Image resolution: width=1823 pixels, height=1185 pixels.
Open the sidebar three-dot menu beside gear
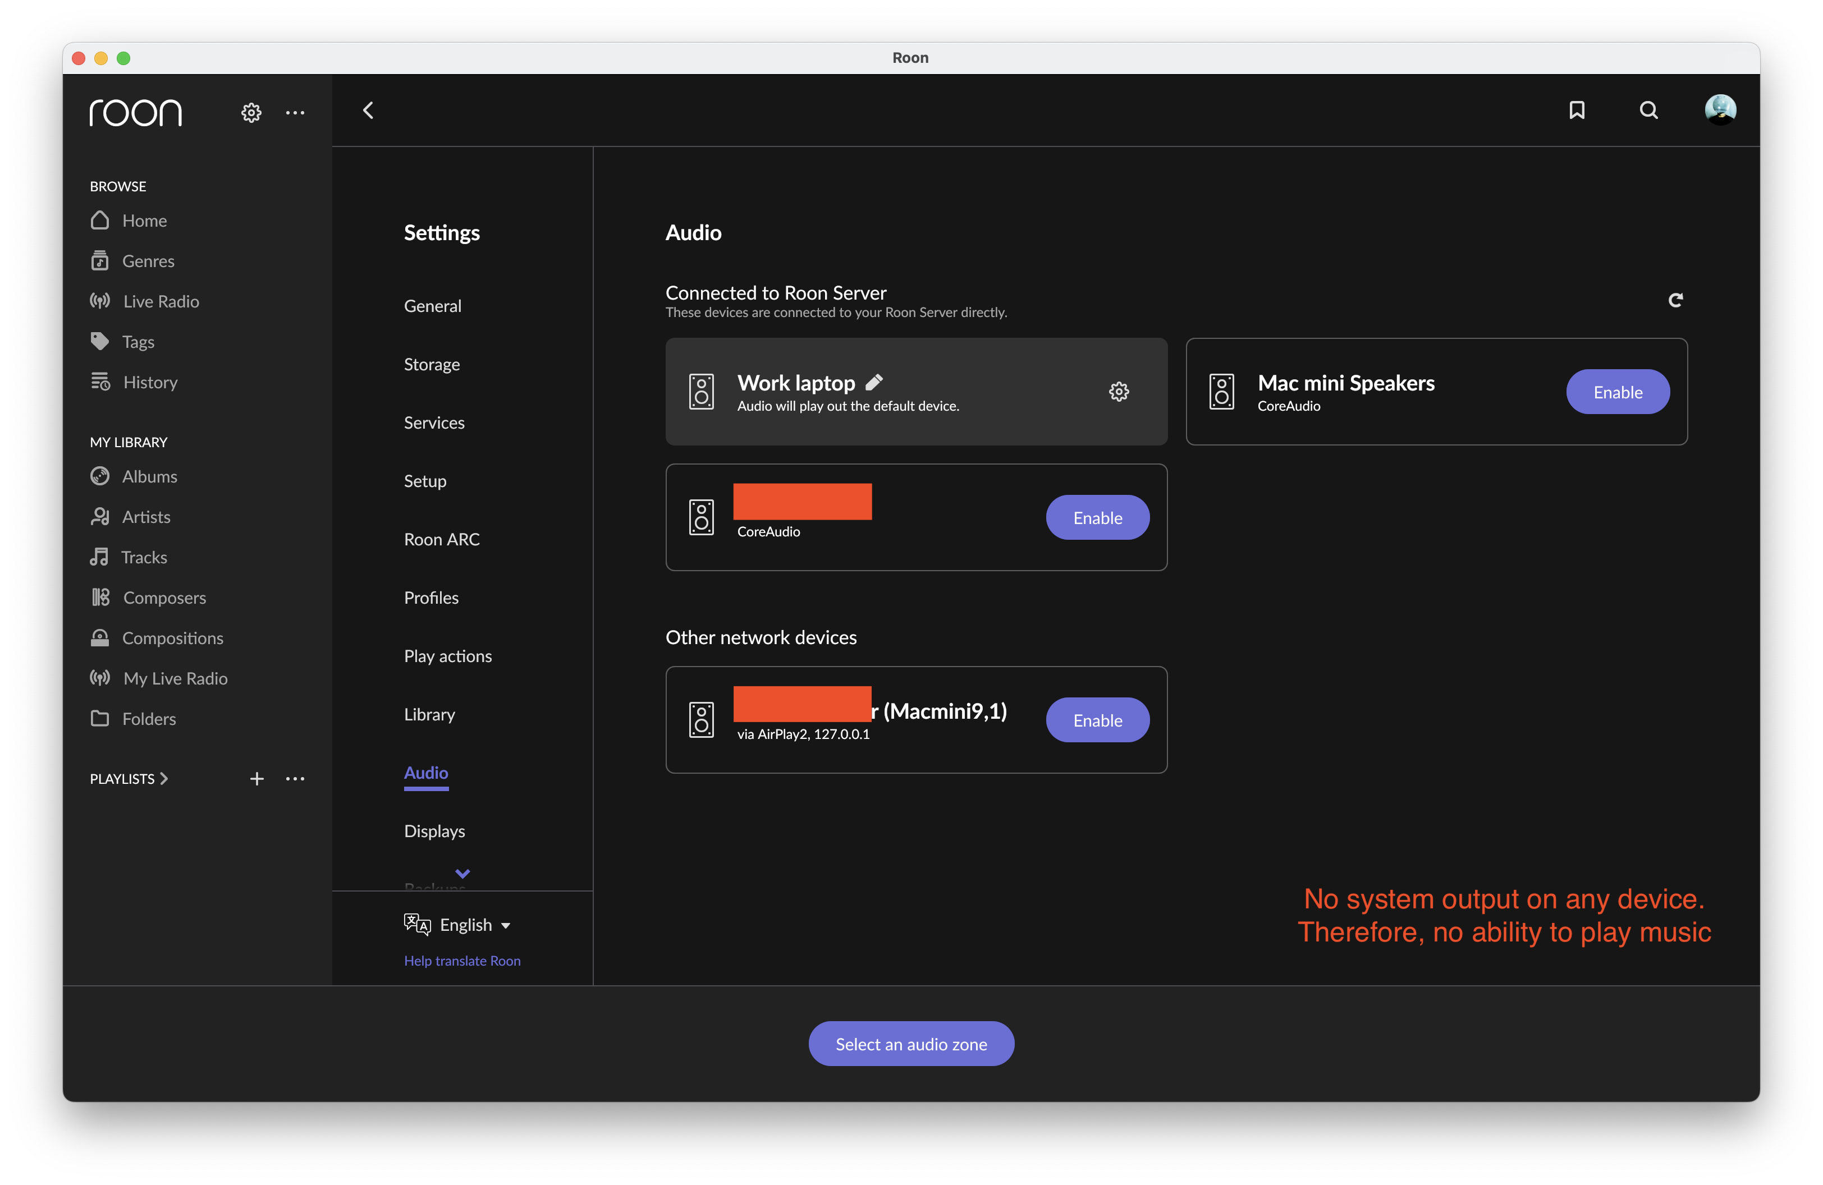295,113
